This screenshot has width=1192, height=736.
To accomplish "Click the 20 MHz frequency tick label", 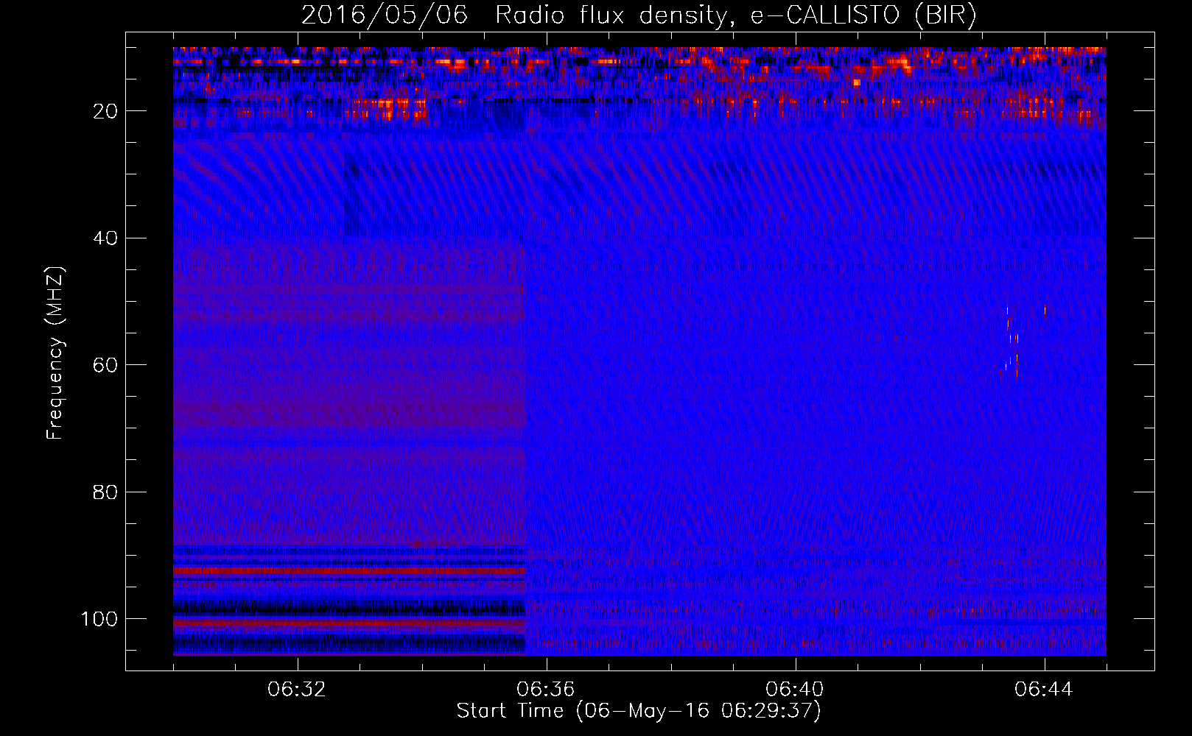I will tap(106, 111).
